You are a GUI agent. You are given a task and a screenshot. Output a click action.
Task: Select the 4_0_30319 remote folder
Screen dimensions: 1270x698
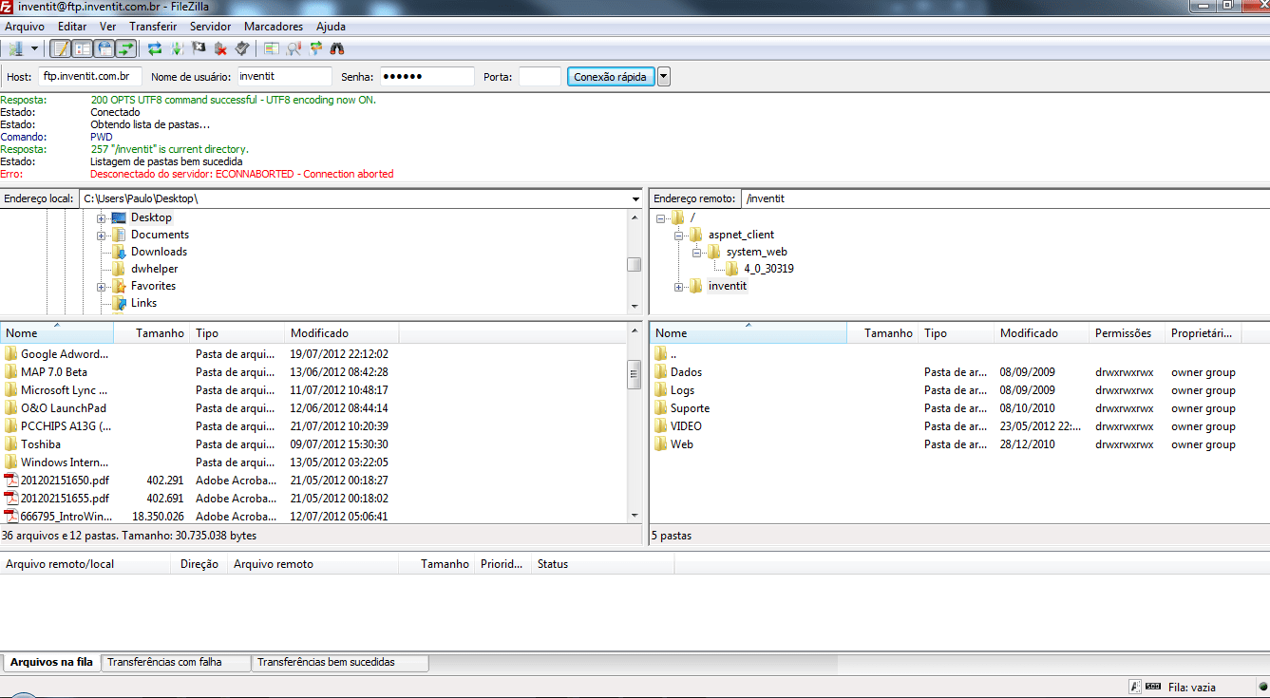click(768, 269)
